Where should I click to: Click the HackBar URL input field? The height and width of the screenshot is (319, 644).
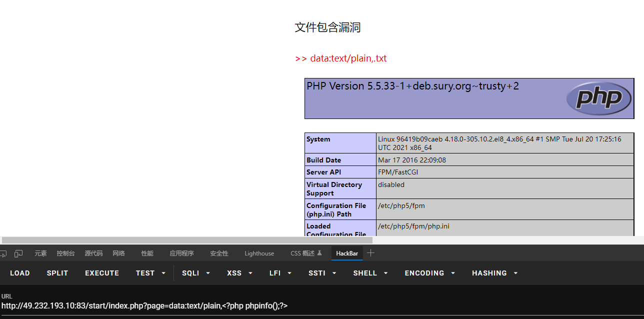pyautogui.click(x=322, y=305)
